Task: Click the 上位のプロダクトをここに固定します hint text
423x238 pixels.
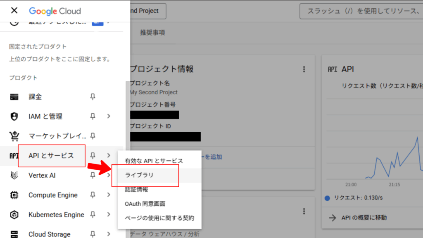Action: 59,59
